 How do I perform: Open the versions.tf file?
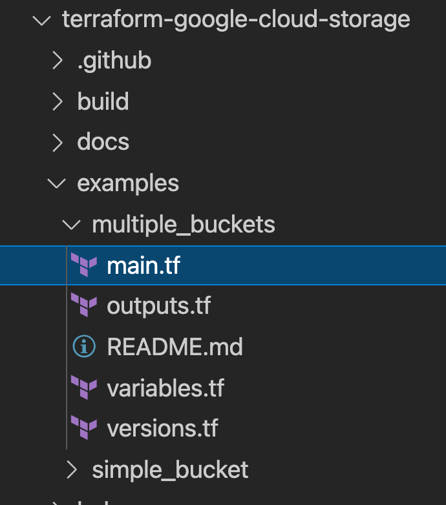click(162, 428)
